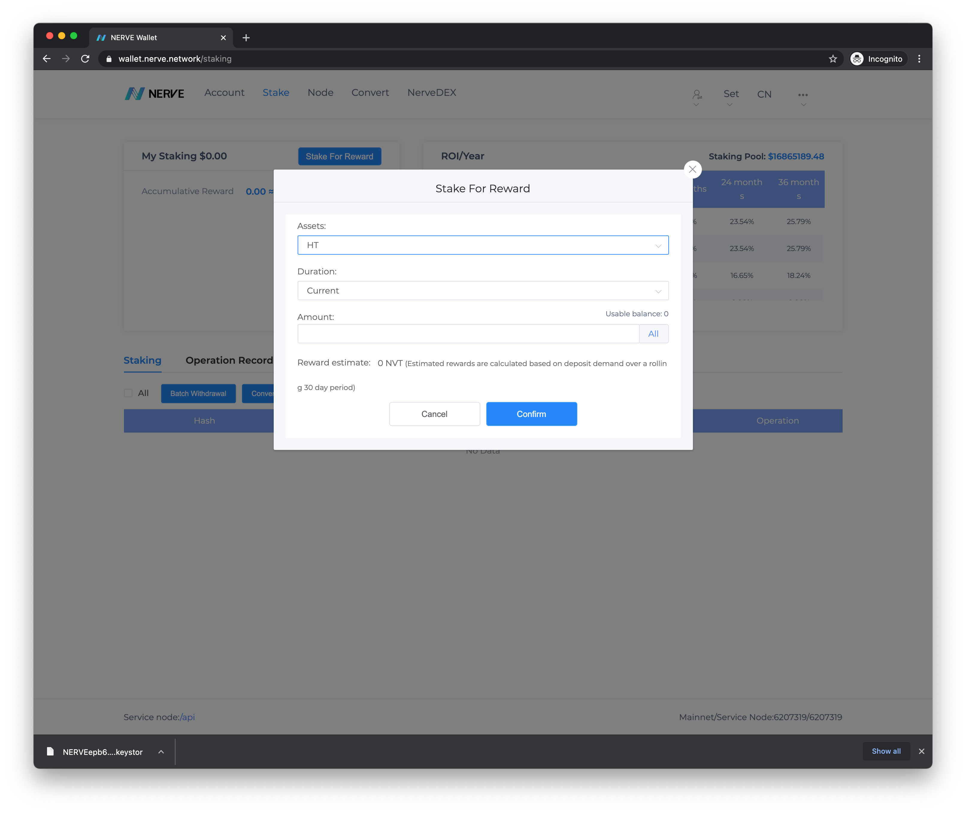
Task: Click the Operation column header
Action: [778, 421]
